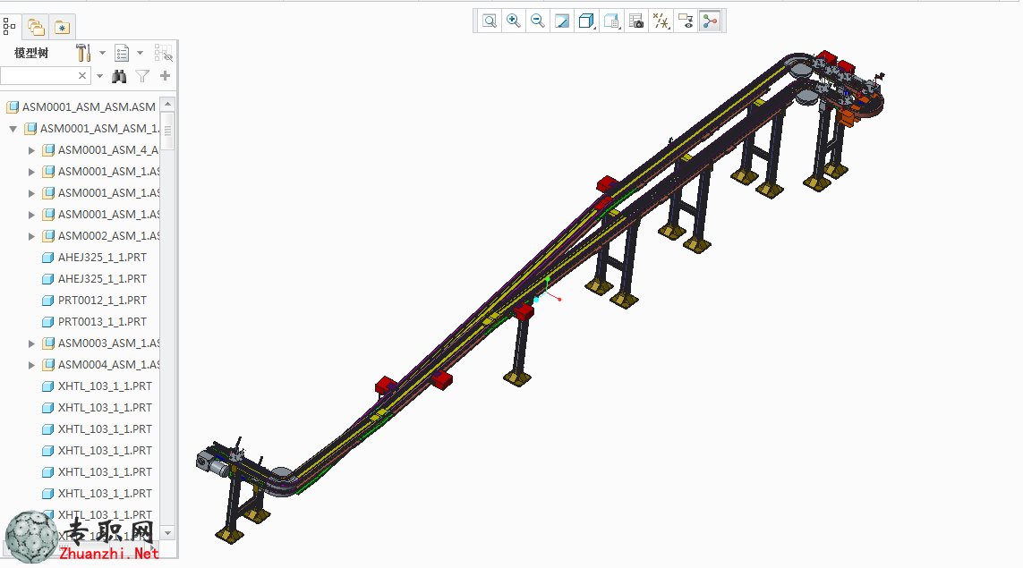Click the hammer Settings icon

tap(83, 53)
